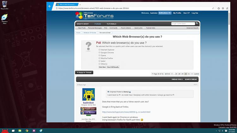
Task: Open the What's New? tab
Action: pos(83,24)
